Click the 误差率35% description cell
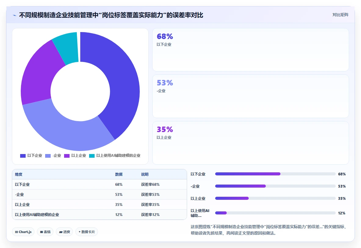The width and height of the screenshot is (361, 248). click(150, 204)
